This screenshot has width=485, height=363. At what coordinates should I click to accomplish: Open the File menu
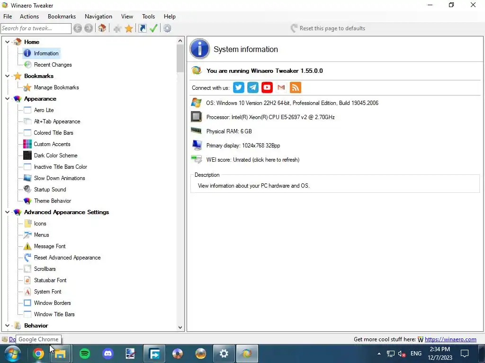[8, 17]
